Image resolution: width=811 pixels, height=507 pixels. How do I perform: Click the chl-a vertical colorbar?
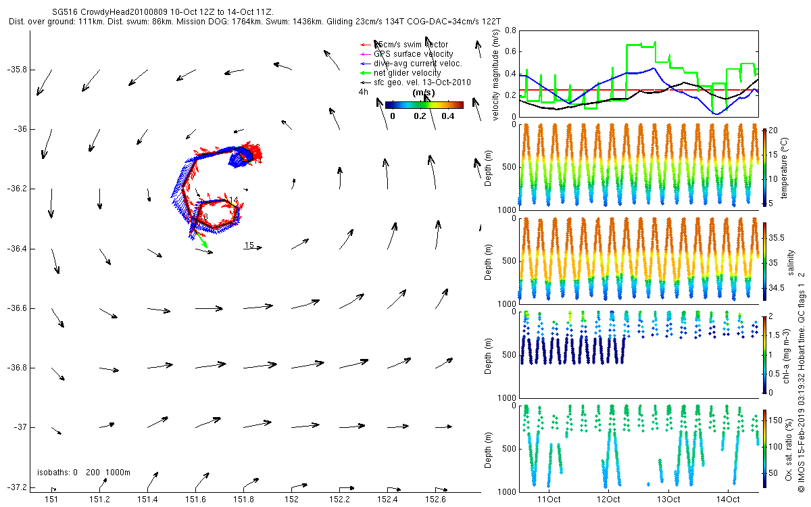[764, 354]
